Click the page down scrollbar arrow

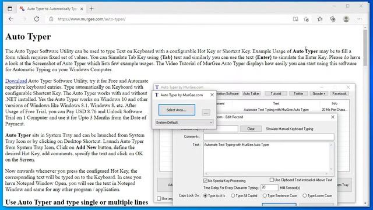point(365,204)
